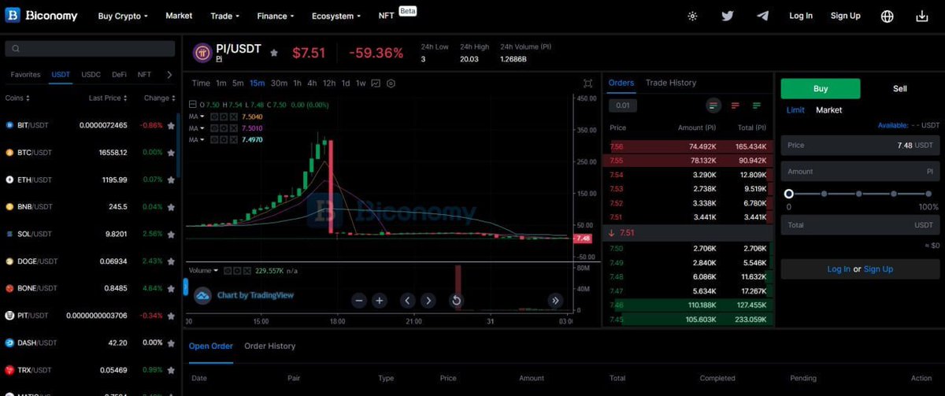The image size is (945, 396).
Task: Toggle favorite star for ETH/USDT
Action: pyautogui.click(x=171, y=179)
